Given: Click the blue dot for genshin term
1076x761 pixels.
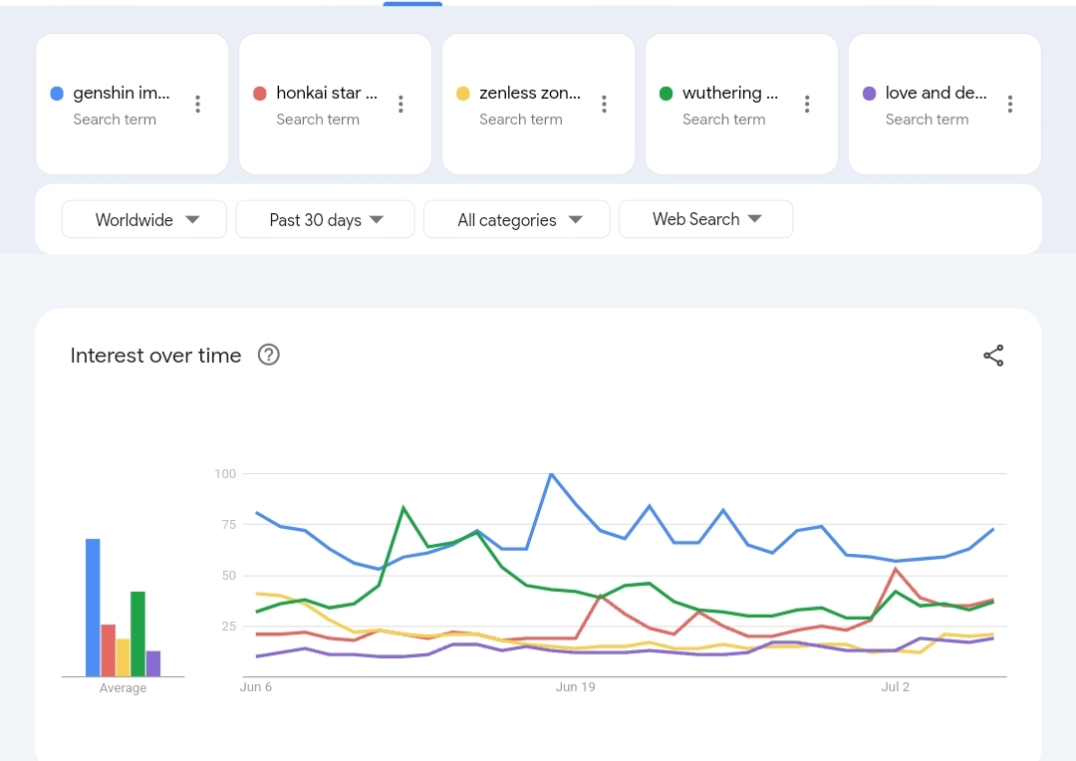Looking at the screenshot, I should 57,94.
